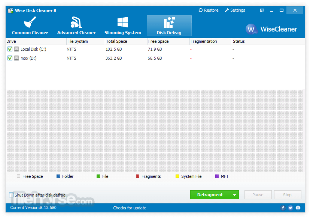Click the purple MFT legend swatch

click(217, 176)
